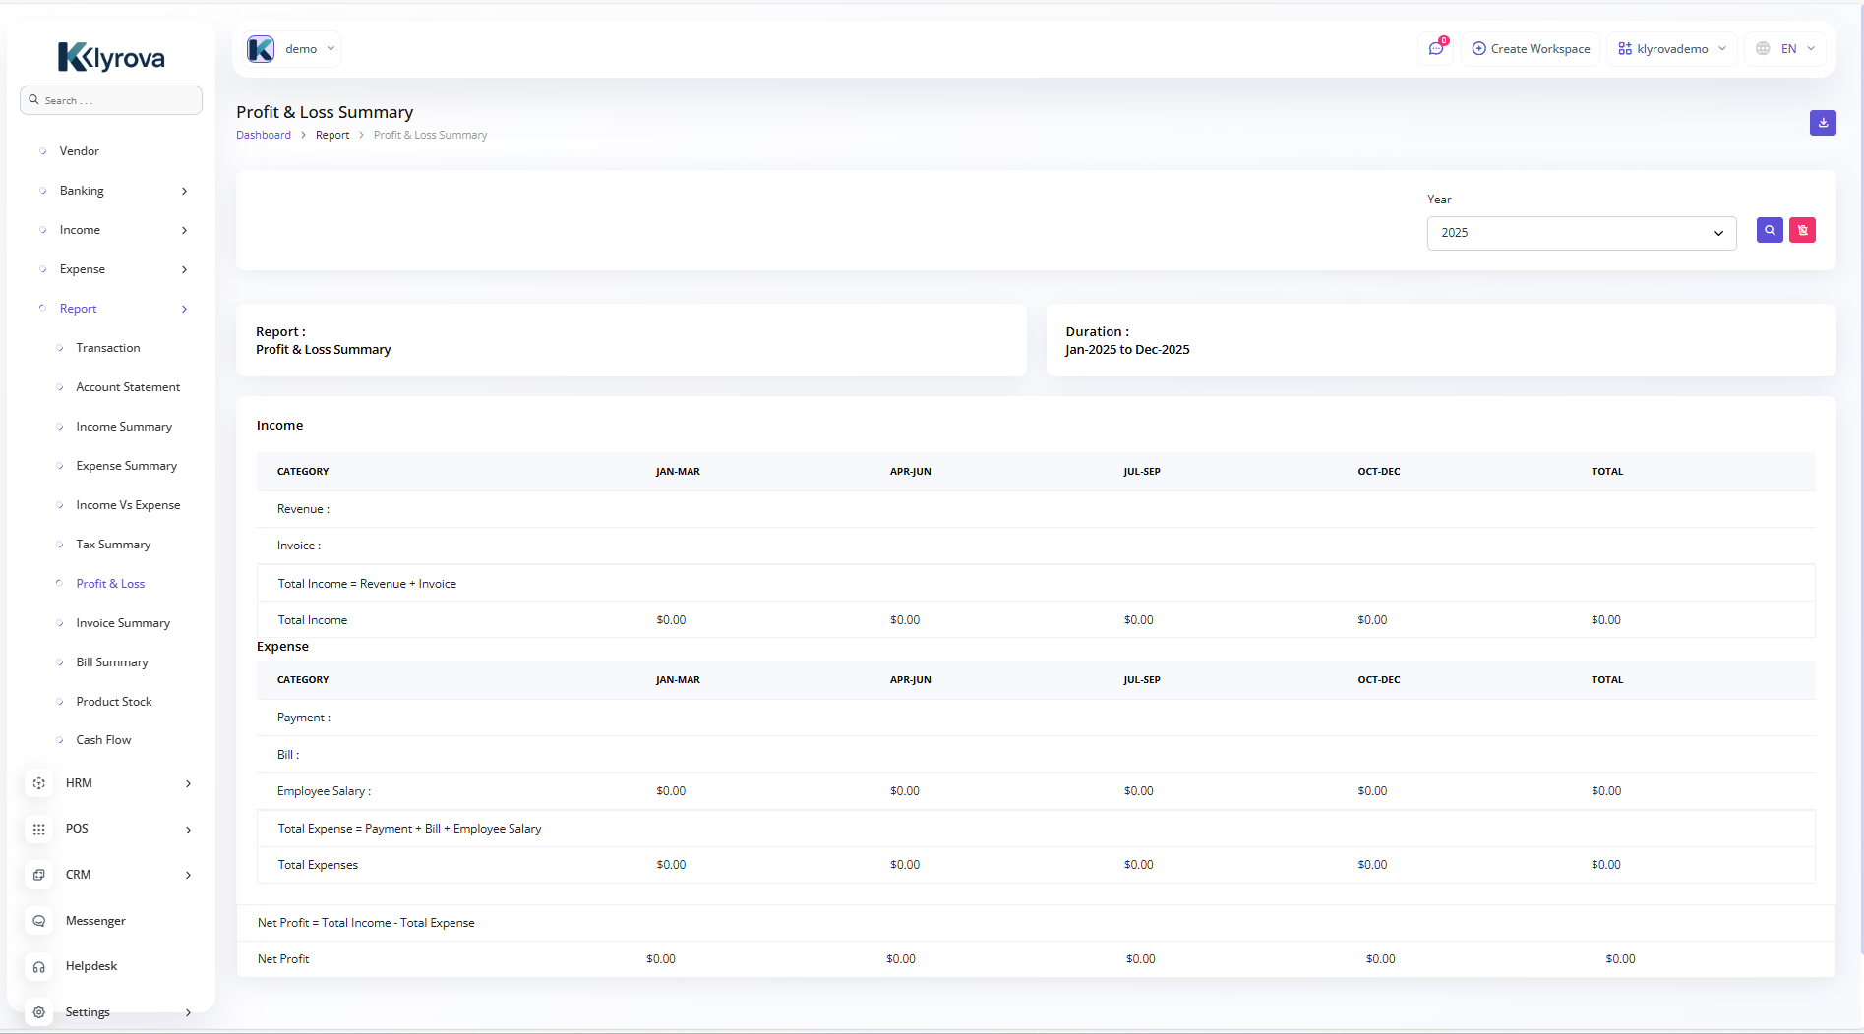Open the Cash Flow report
The image size is (1864, 1034).
[x=103, y=740]
